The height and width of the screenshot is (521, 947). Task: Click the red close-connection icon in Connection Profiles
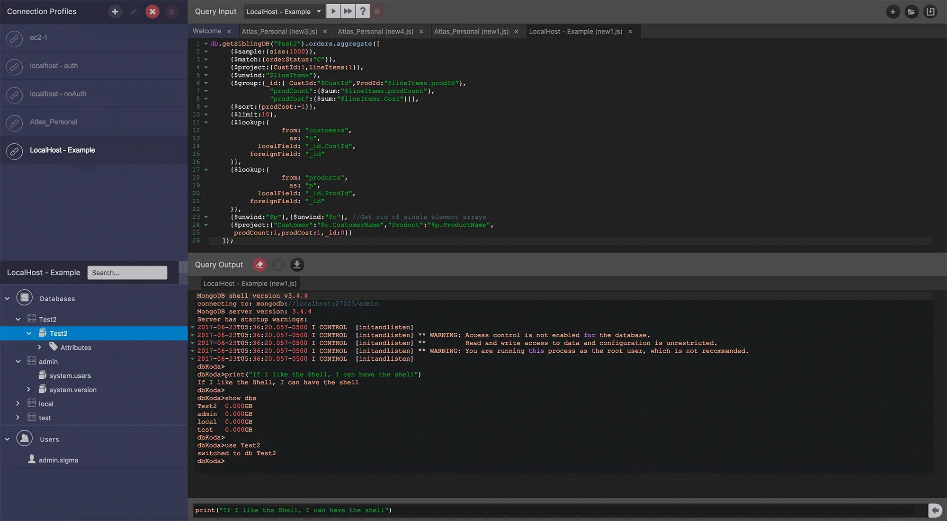[x=152, y=11]
